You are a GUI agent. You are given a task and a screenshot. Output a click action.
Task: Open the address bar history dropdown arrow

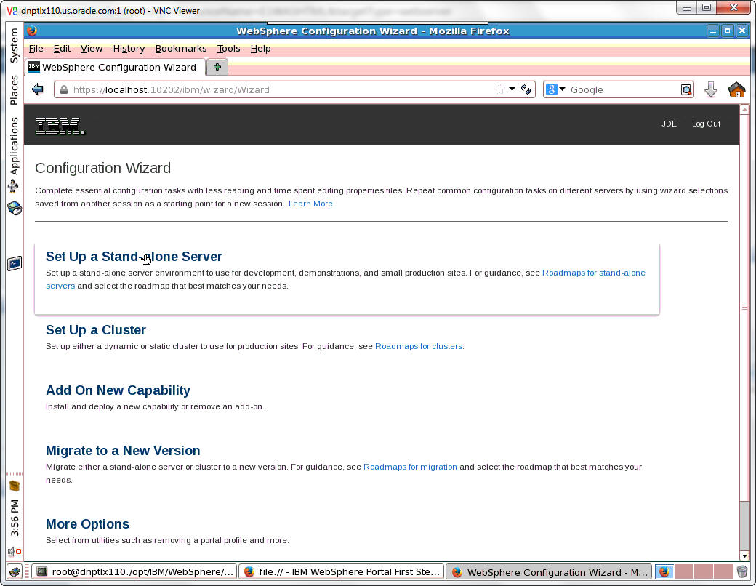pyautogui.click(x=512, y=89)
